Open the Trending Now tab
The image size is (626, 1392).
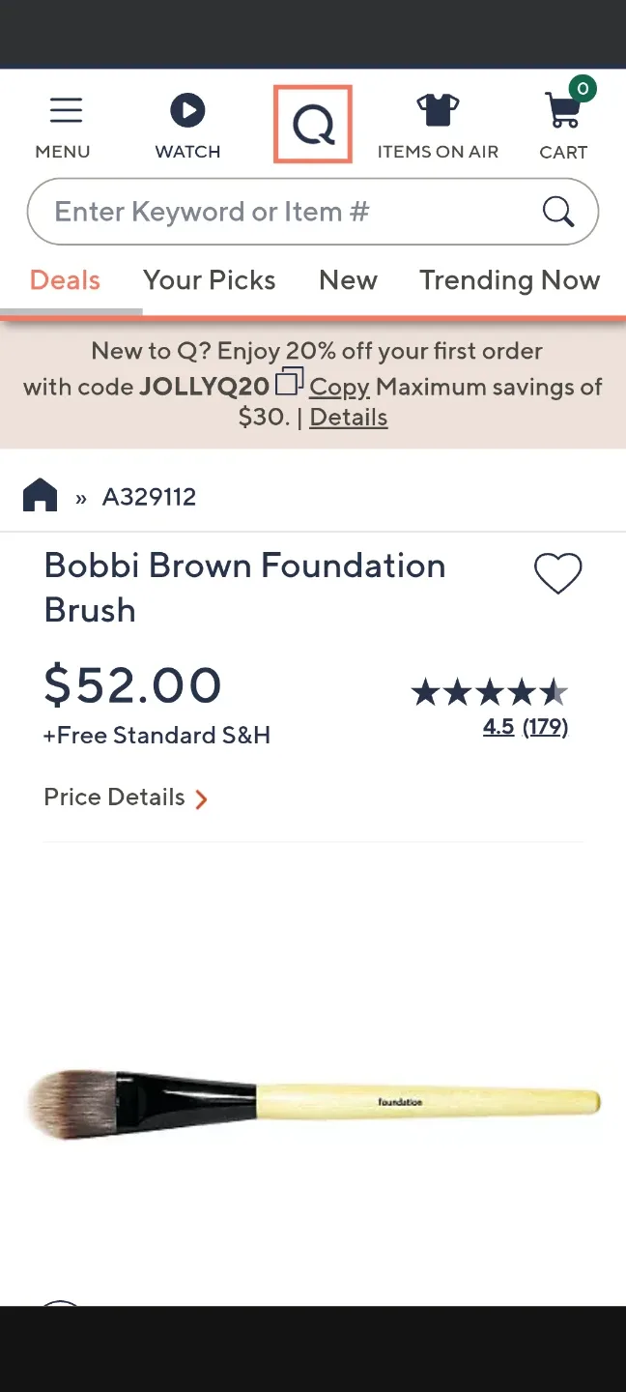pyautogui.click(x=509, y=280)
